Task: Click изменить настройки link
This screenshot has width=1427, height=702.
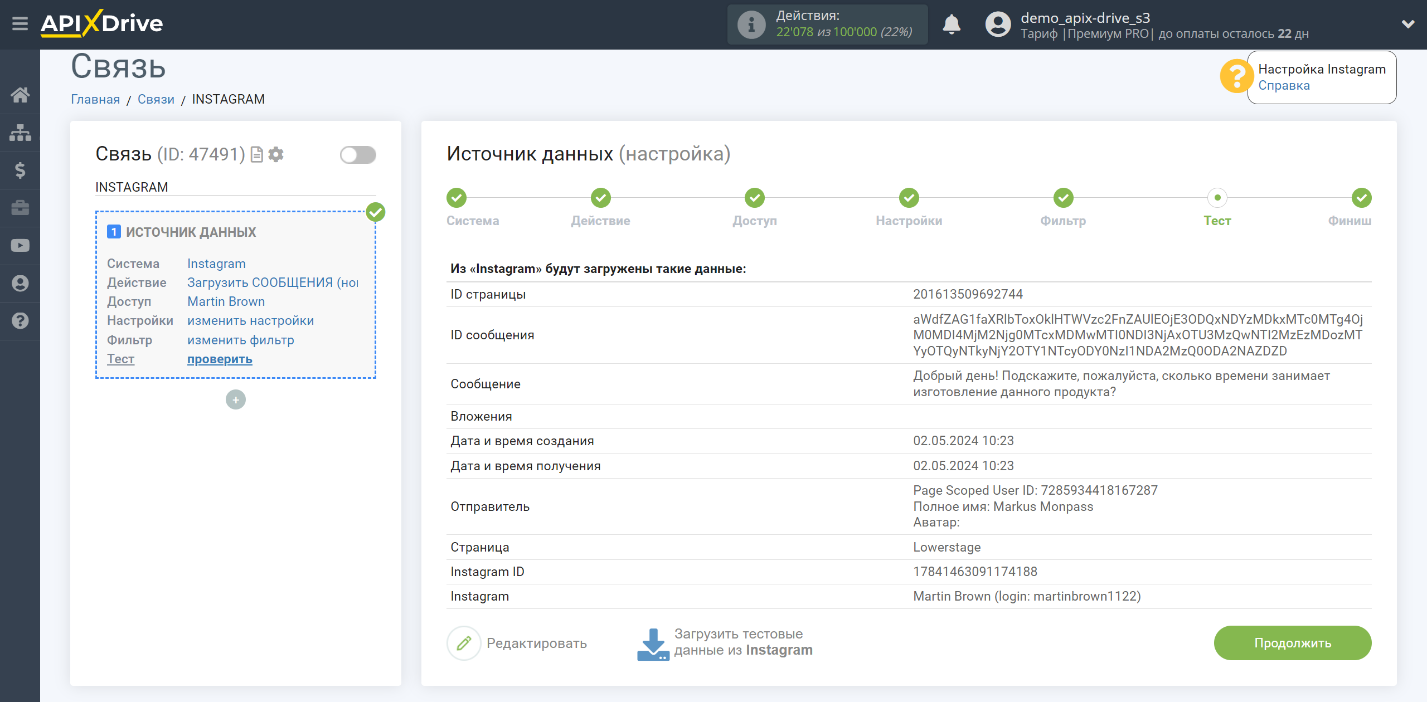Action: coord(250,320)
